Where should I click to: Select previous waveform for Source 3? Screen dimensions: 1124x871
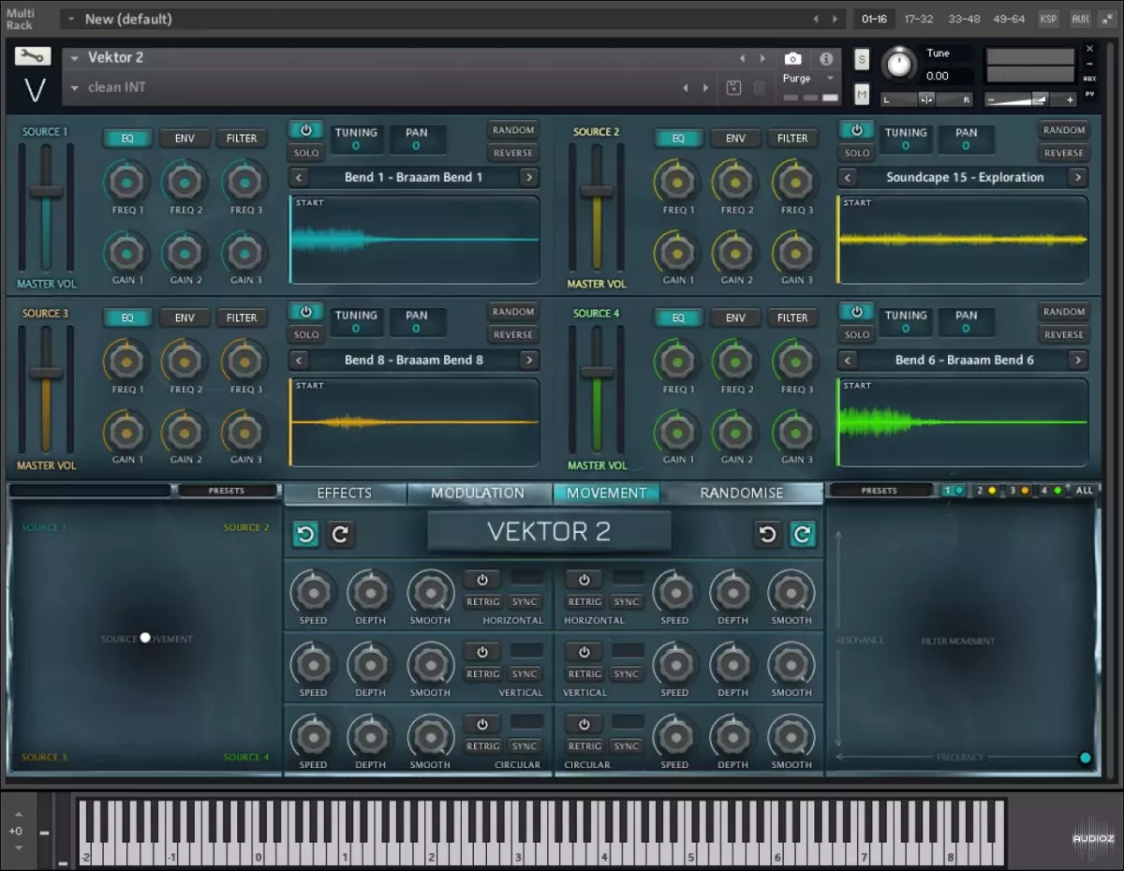[299, 360]
